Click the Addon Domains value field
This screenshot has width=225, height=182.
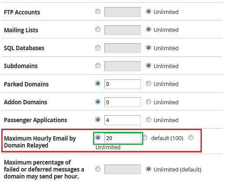(x=122, y=102)
